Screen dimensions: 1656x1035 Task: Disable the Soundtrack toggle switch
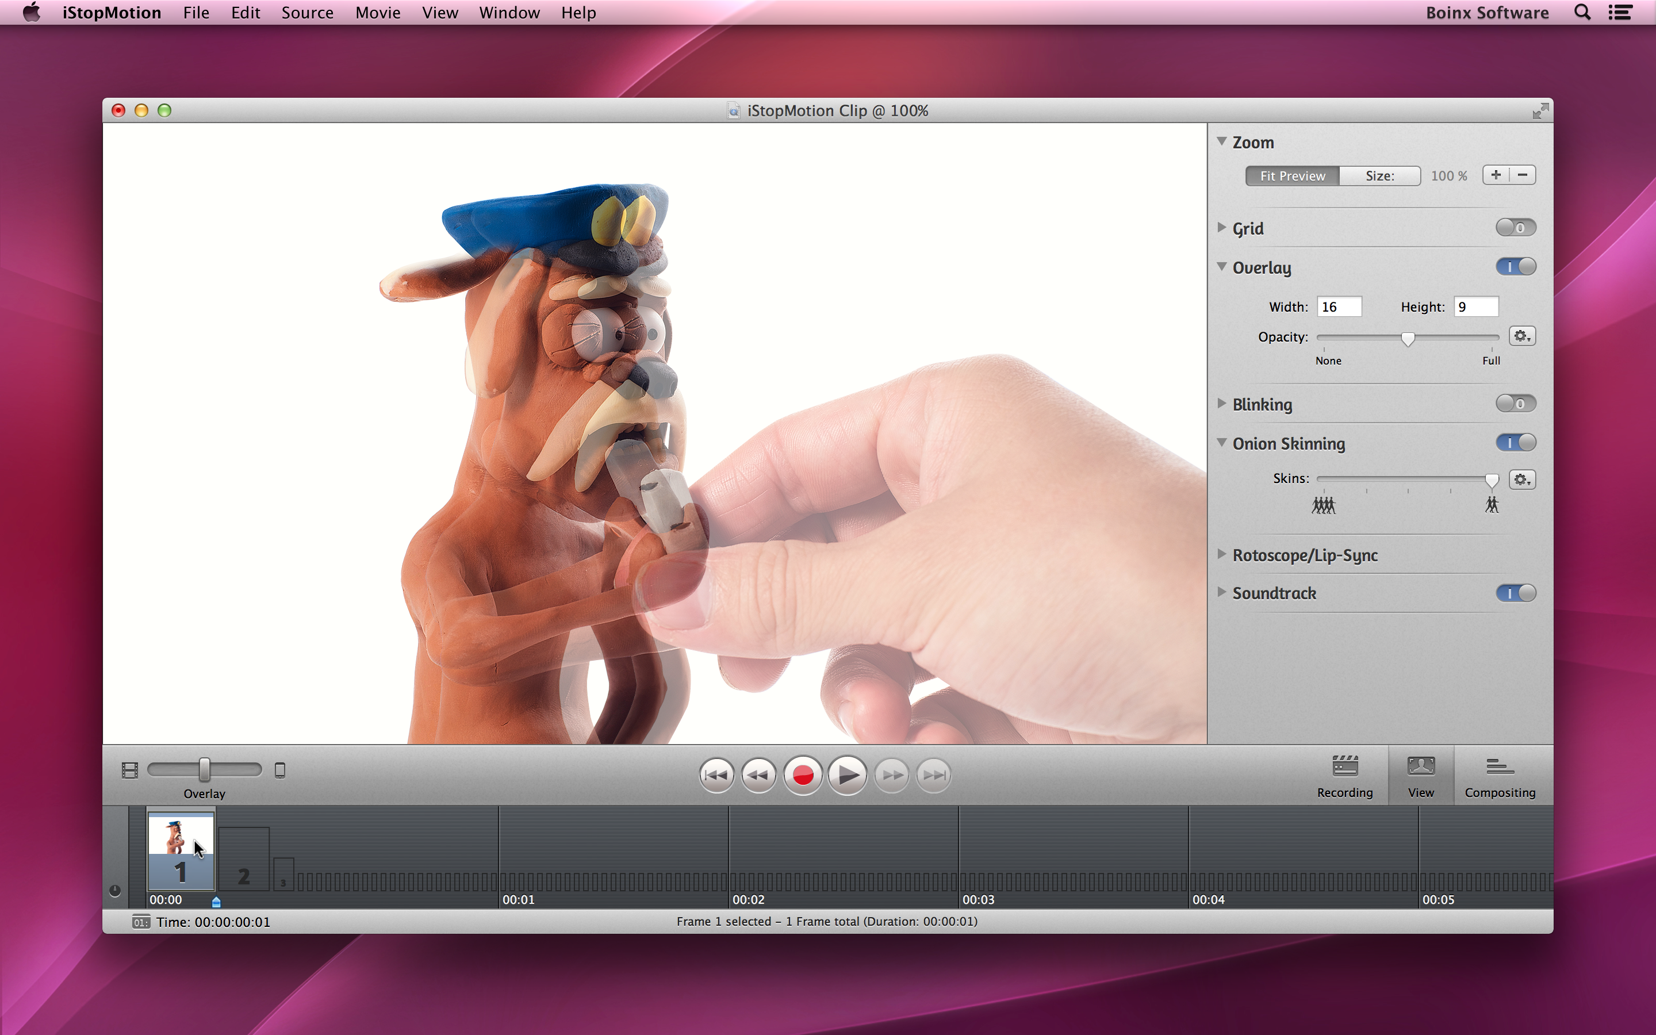(1515, 593)
